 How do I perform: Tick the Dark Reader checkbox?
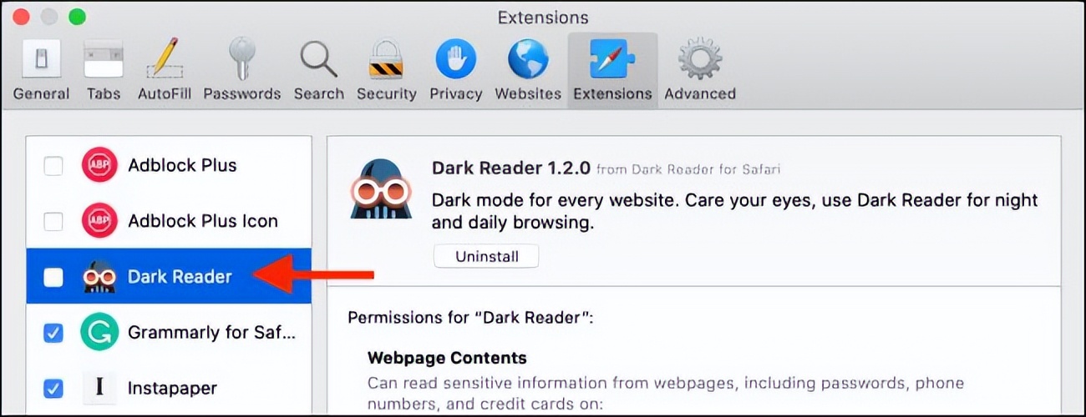53,277
